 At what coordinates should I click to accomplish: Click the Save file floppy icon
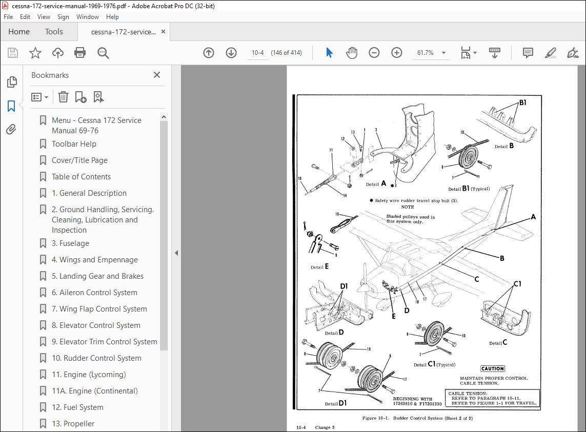pyautogui.click(x=13, y=53)
